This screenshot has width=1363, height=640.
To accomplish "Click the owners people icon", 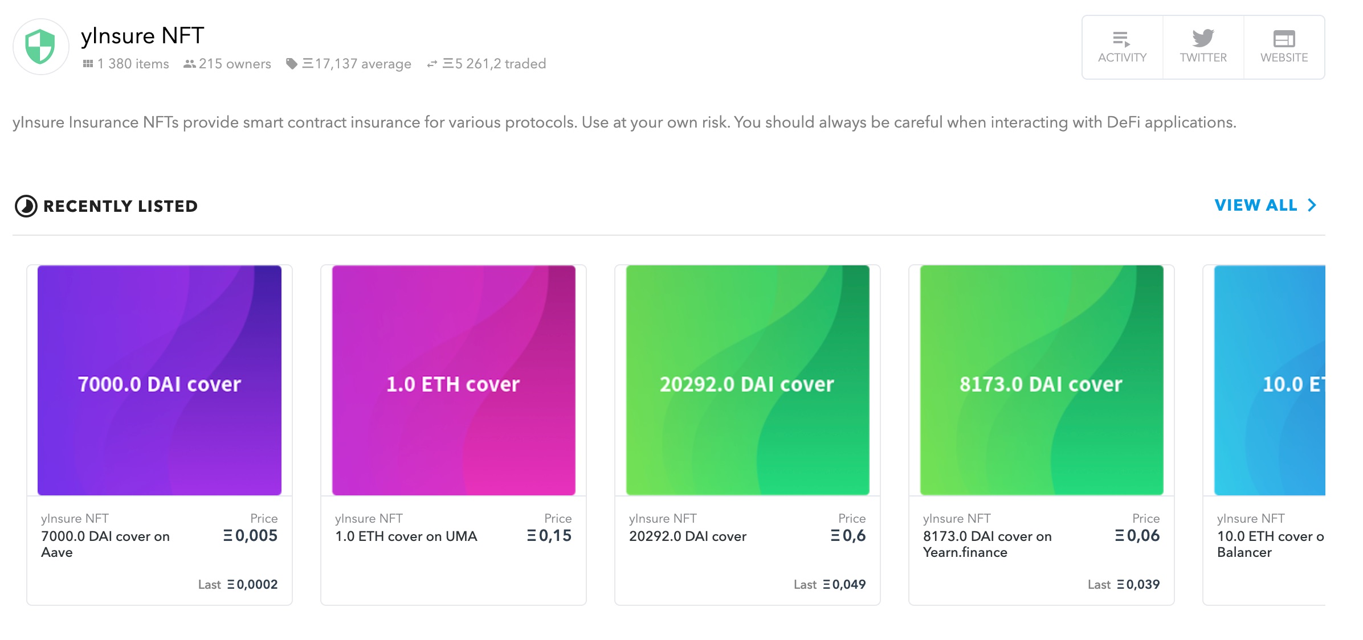I will pyautogui.click(x=189, y=64).
